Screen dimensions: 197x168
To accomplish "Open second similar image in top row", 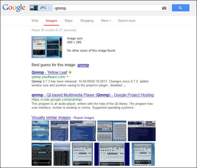I will (60, 131).
